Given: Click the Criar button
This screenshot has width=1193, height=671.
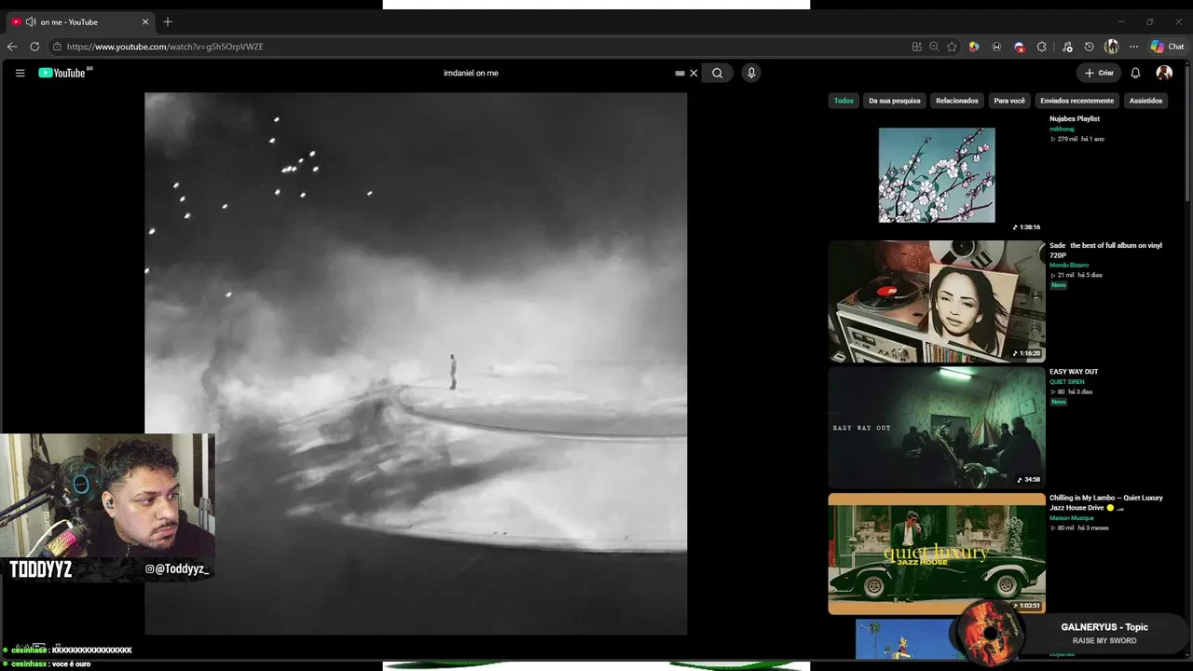Looking at the screenshot, I should (x=1099, y=73).
